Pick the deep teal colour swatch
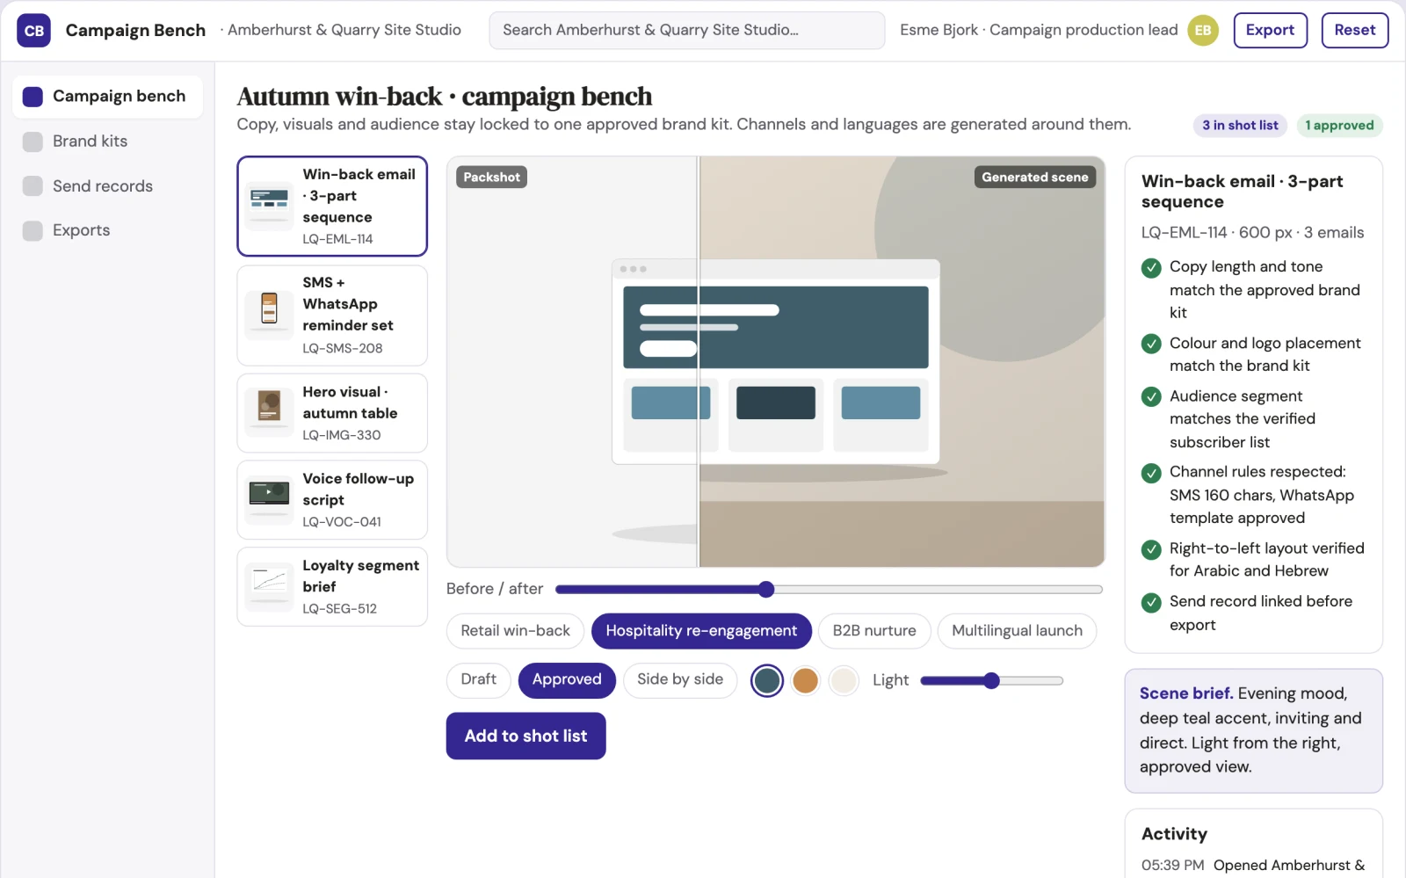1406x878 pixels. click(x=767, y=681)
